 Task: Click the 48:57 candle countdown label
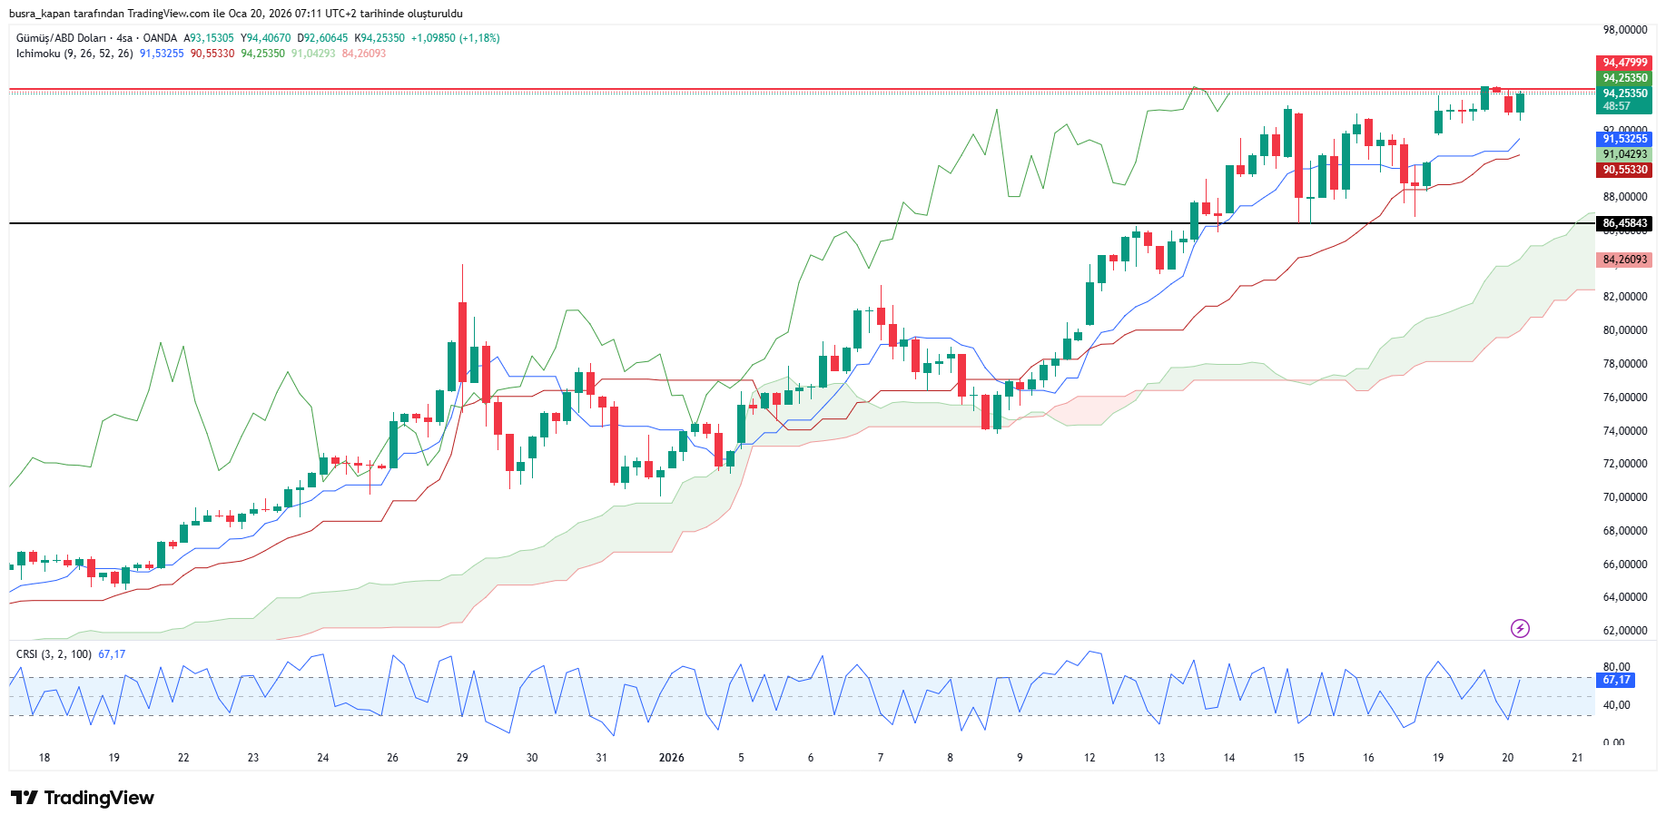click(x=1616, y=106)
